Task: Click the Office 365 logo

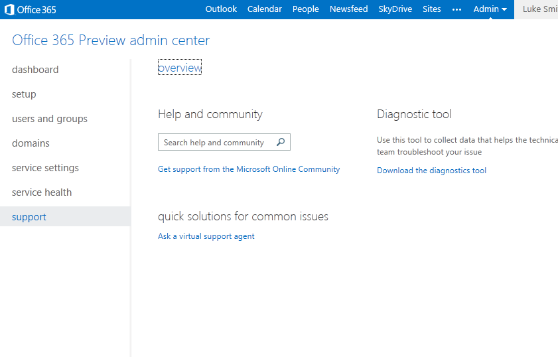Action: coord(31,9)
